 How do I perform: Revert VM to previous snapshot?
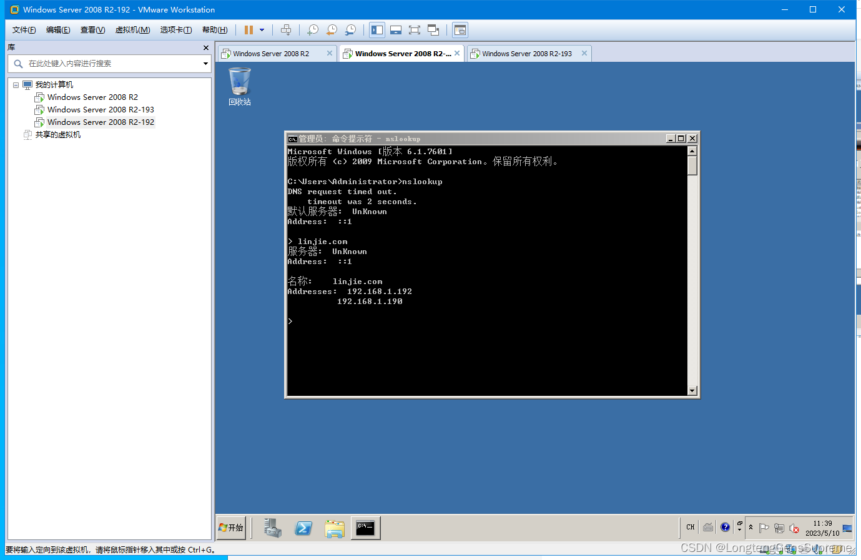[332, 30]
